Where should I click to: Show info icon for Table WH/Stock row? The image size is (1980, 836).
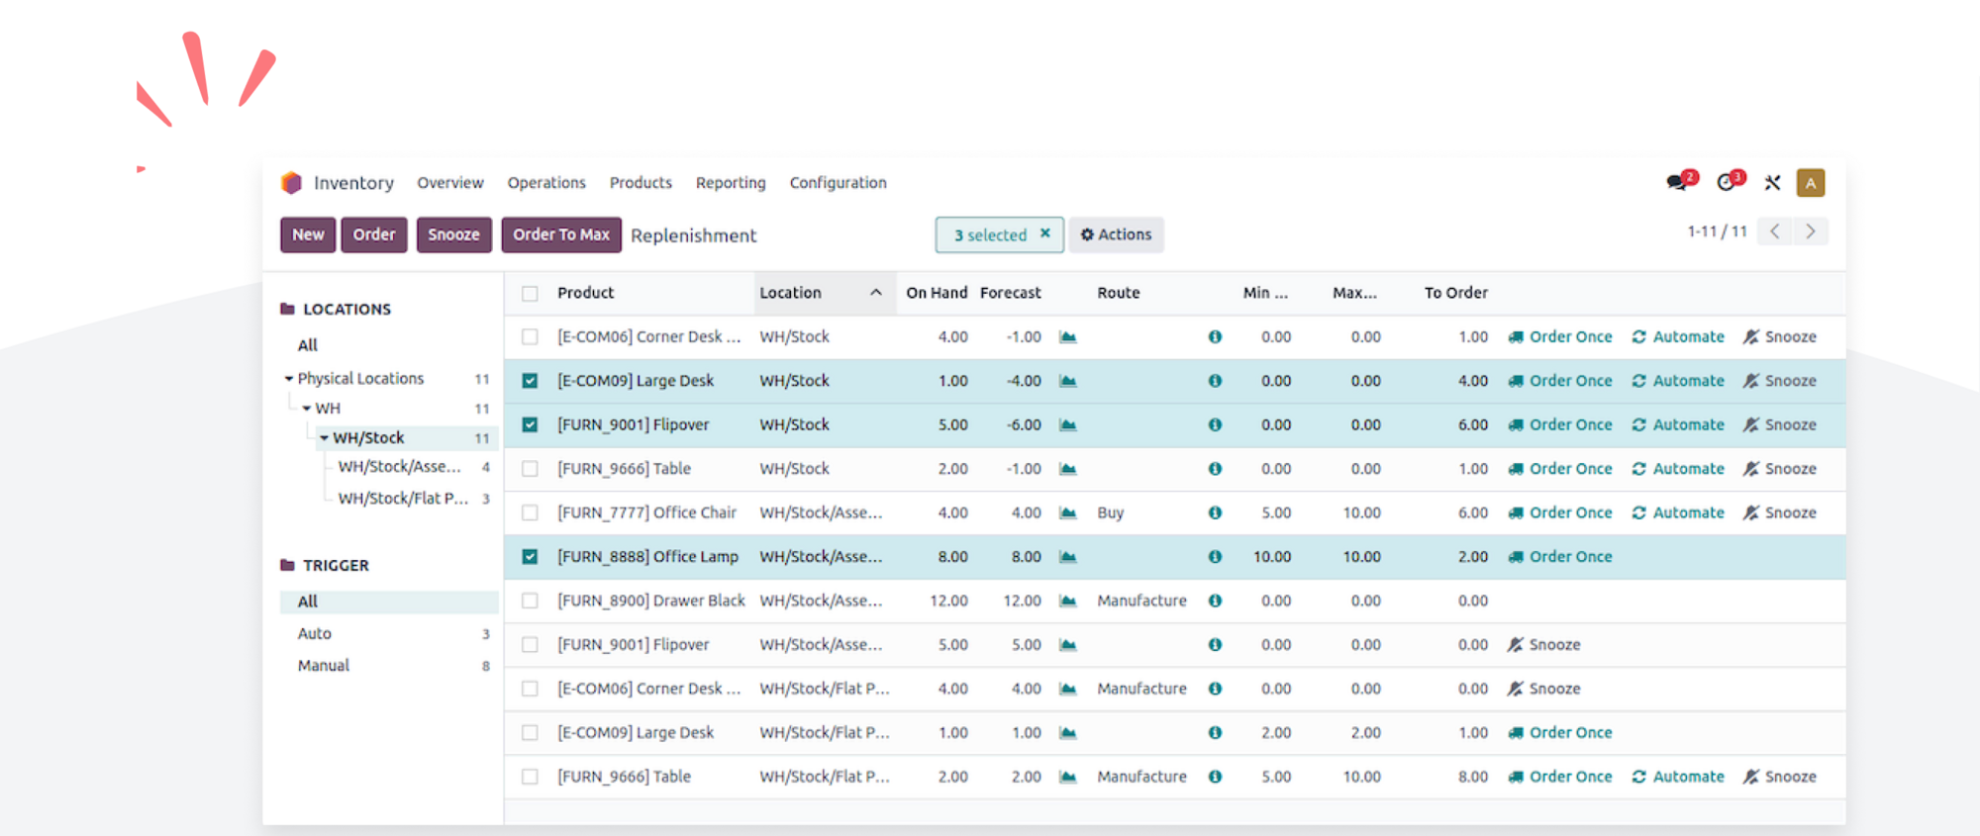tap(1215, 469)
